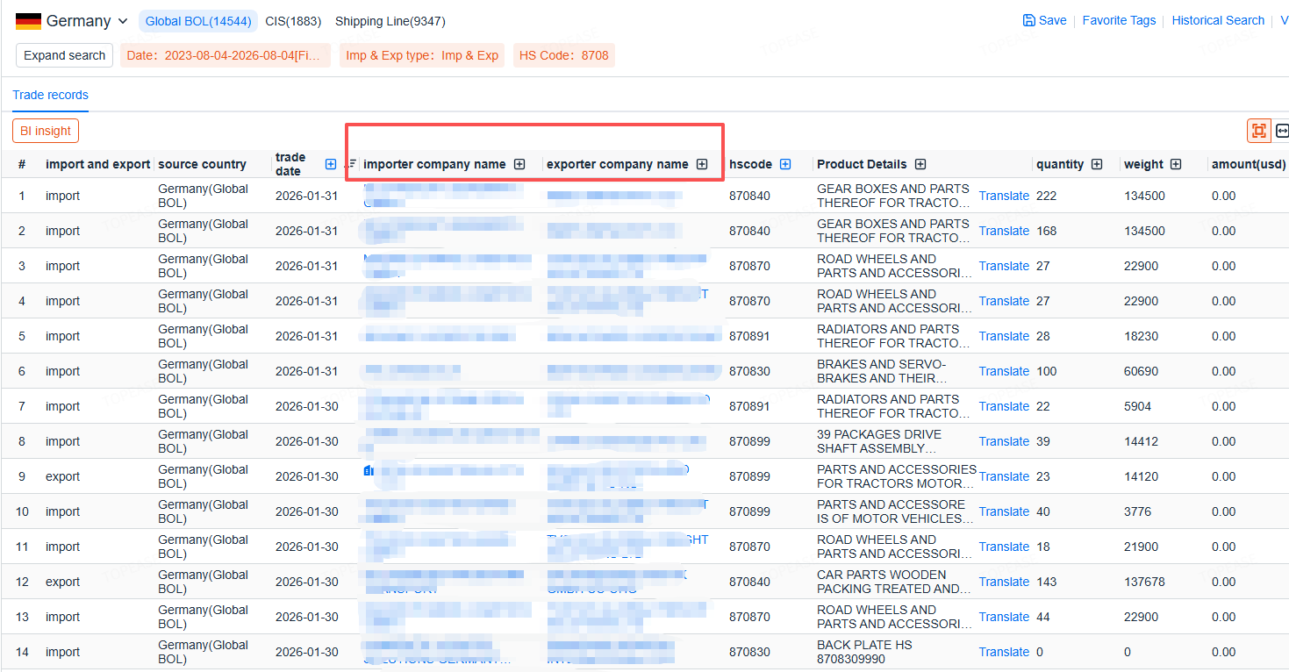Translate row 11 product details
The image size is (1289, 672).
1004,547
